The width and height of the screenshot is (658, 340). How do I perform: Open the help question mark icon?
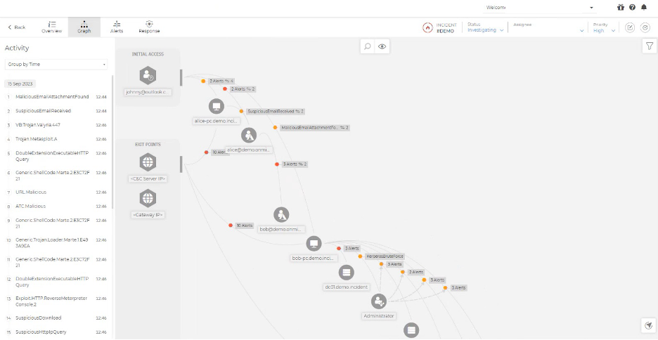pos(632,7)
